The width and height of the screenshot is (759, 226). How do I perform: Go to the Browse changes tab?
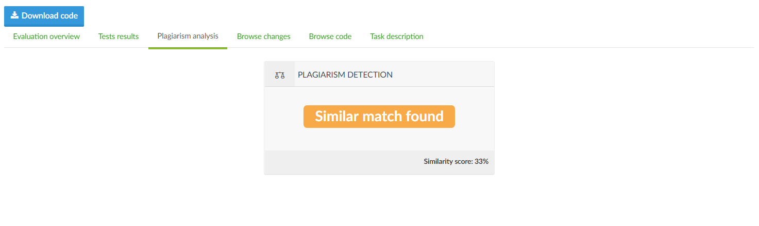tap(263, 36)
